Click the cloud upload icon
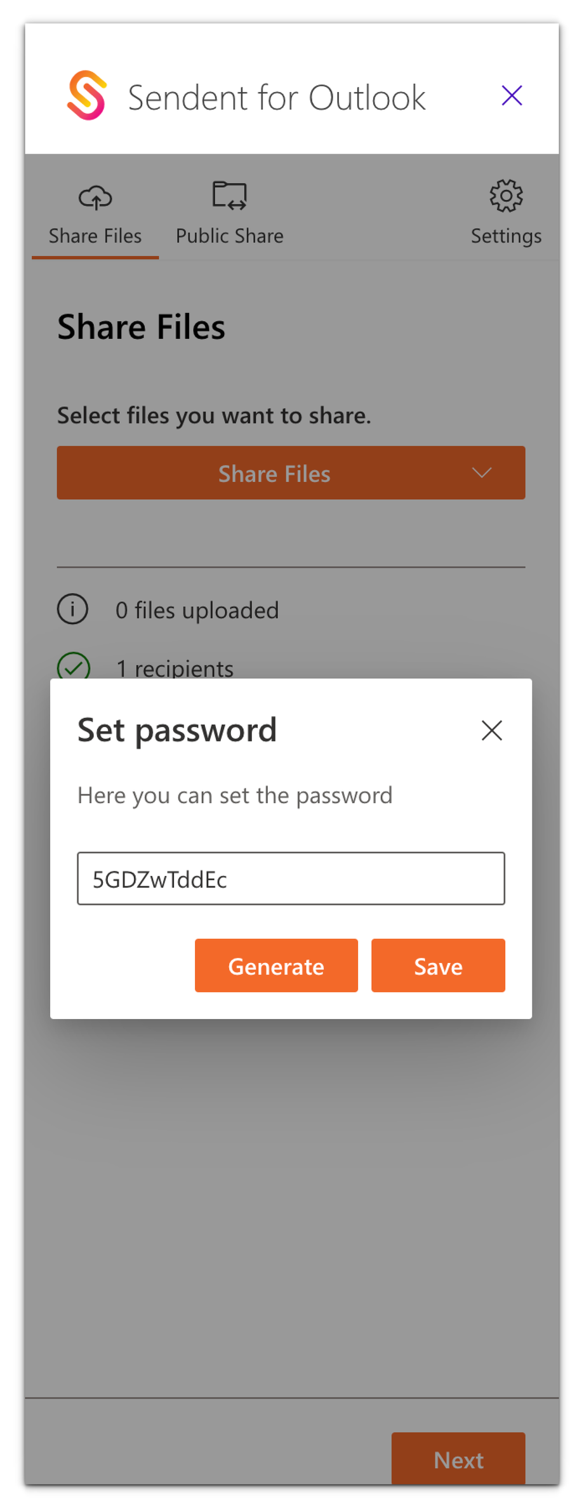Image resolution: width=584 pixels, height=1511 pixels. coord(95,197)
